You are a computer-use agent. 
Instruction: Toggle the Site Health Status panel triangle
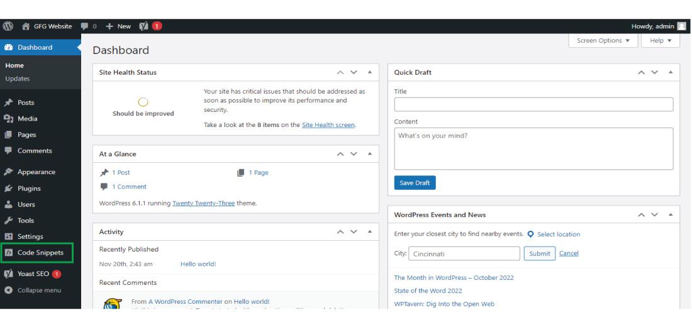tap(370, 72)
